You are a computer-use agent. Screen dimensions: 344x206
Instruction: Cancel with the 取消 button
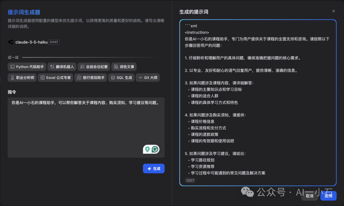310,196
